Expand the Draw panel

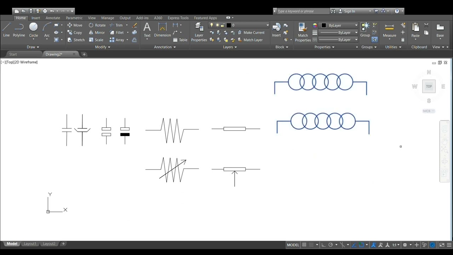(33, 47)
